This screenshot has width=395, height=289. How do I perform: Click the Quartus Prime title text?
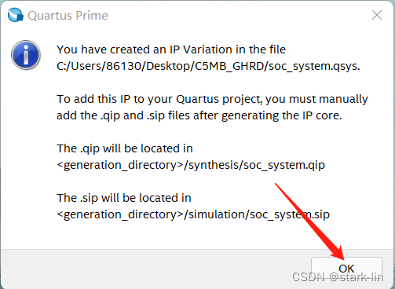[68, 16]
